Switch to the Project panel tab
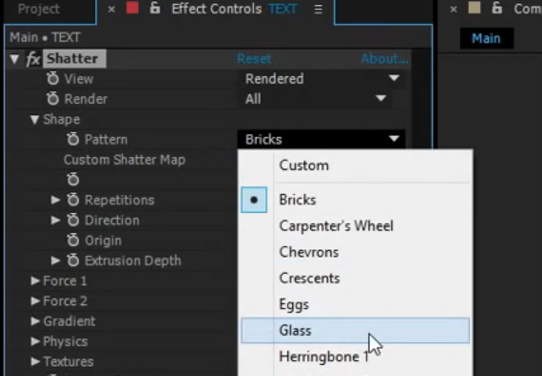 coord(39,9)
